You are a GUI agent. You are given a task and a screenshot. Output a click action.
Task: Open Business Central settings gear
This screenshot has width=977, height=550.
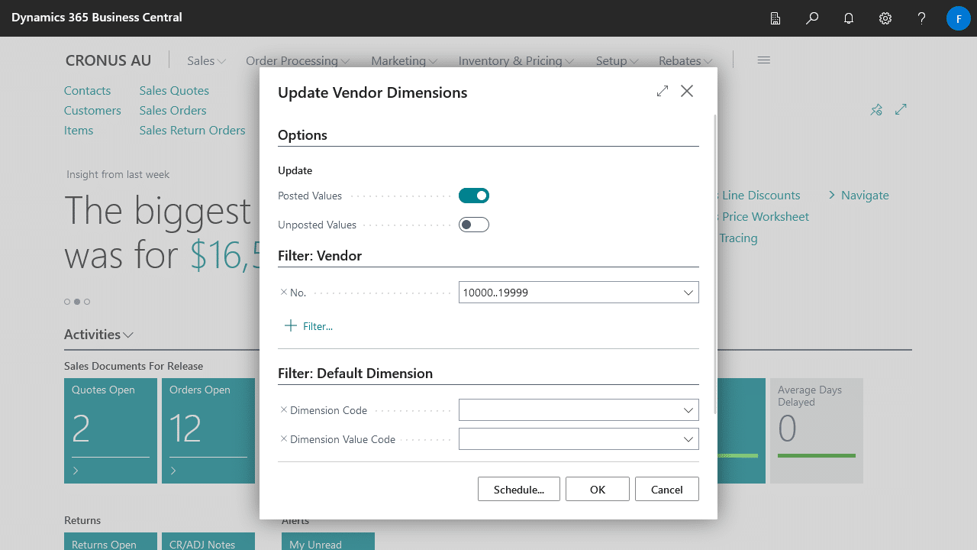(x=885, y=18)
